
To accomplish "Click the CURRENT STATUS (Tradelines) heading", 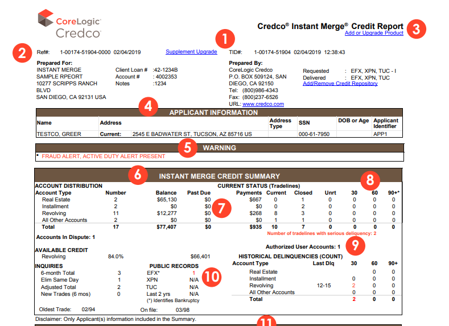I will tap(258, 186).
